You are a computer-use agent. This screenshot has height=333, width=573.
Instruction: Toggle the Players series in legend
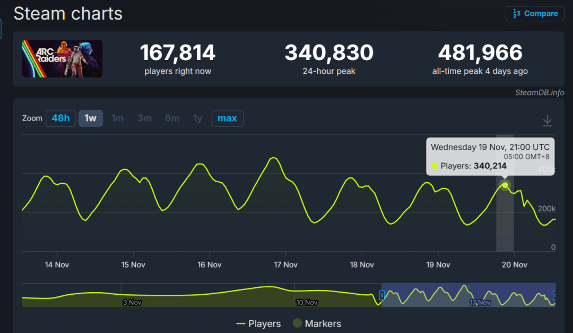[259, 323]
